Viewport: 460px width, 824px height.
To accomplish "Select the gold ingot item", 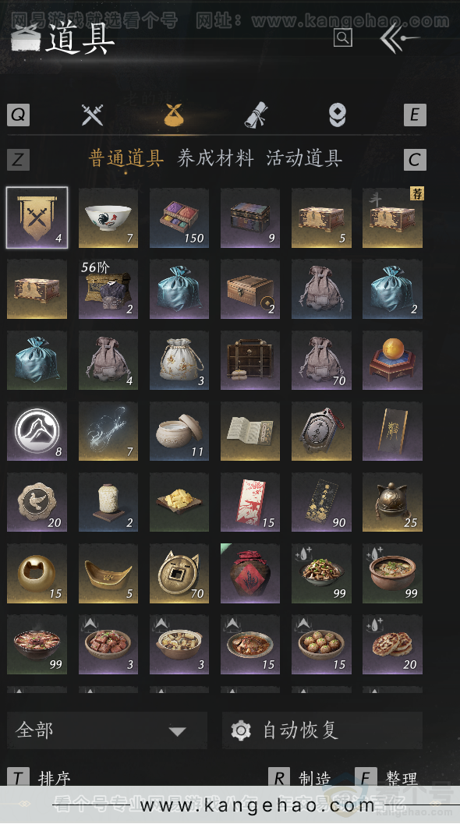I will click(108, 573).
